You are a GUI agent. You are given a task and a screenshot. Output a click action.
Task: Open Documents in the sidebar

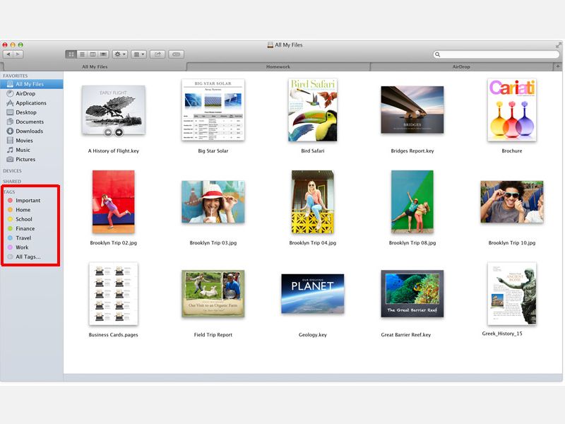[31, 122]
